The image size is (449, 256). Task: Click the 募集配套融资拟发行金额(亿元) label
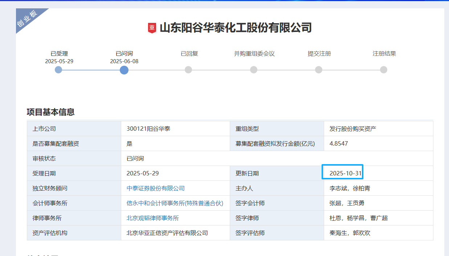point(275,143)
